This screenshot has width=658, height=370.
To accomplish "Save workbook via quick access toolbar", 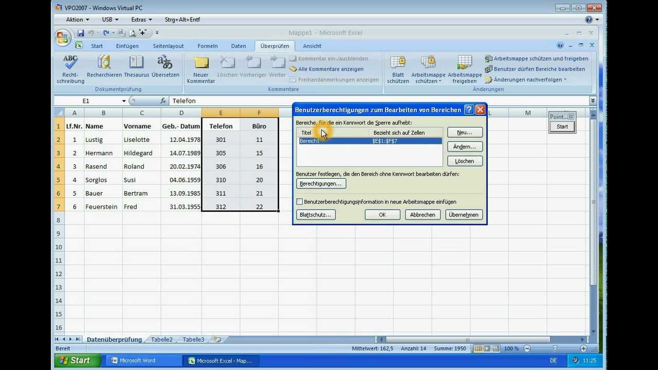I will [x=81, y=33].
